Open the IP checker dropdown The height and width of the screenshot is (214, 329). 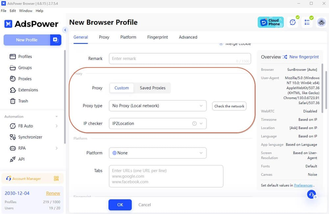point(158,123)
